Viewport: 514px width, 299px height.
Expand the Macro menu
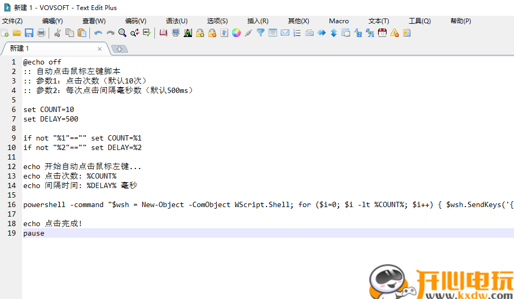338,21
